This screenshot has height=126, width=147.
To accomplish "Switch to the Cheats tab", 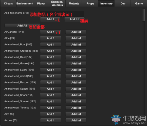I will 8,4.
